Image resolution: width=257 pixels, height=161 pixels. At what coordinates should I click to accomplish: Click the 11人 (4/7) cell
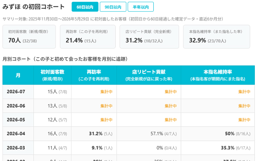tap(52, 148)
